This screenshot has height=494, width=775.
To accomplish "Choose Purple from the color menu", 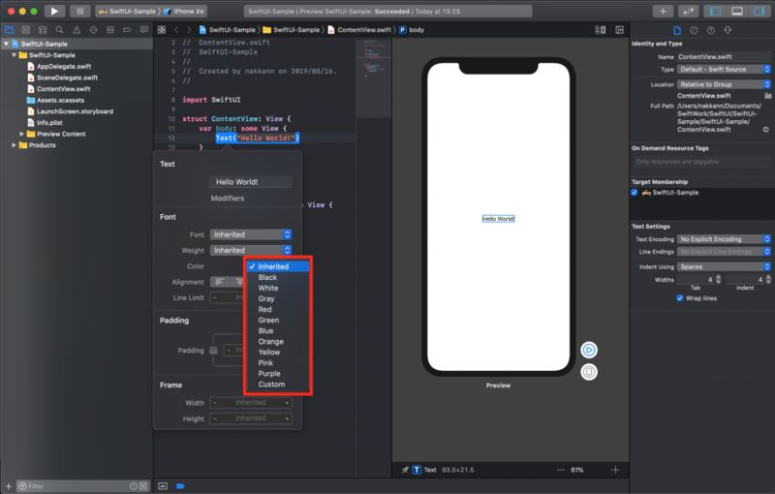I will pos(278,374).
